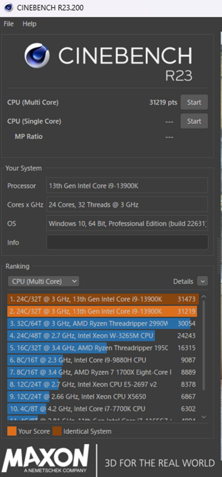
Task: Click the brown Identical System legend swatch
Action: (x=57, y=431)
